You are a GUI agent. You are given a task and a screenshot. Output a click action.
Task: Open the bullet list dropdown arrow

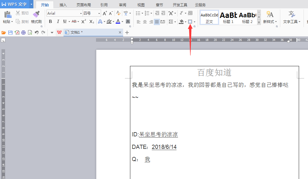(142, 13)
